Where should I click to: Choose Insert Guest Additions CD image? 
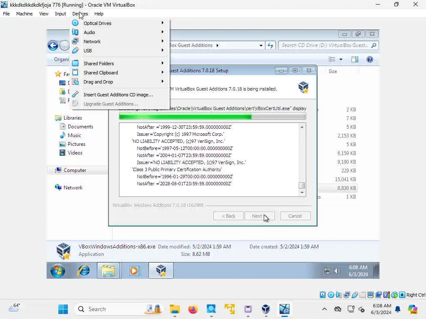(119, 95)
